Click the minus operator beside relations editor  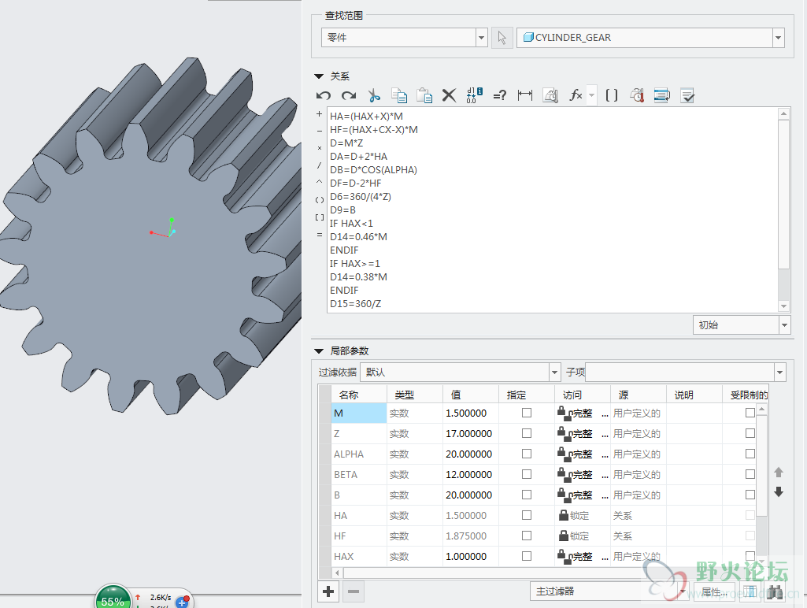click(x=319, y=131)
